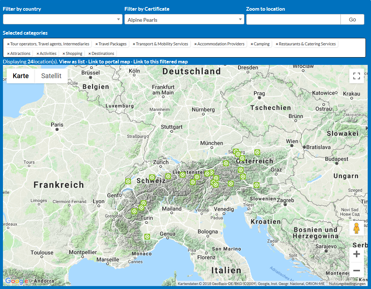Click the Go button
This screenshot has height=289, width=371.
click(352, 20)
